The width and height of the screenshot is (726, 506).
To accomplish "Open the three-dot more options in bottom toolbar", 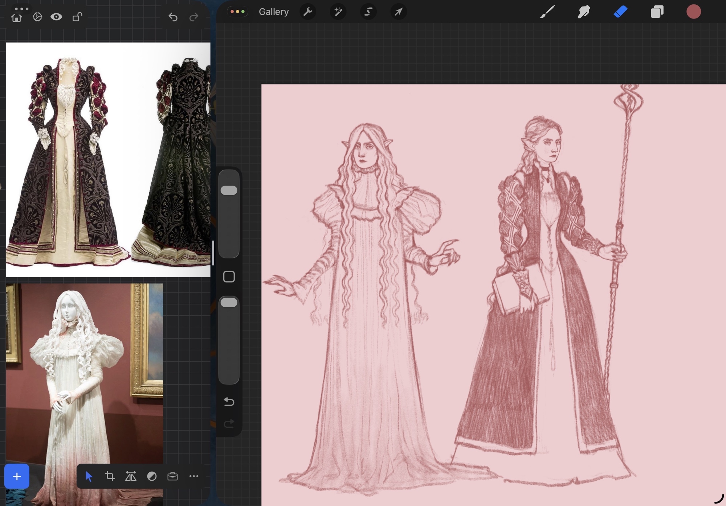I will click(x=194, y=476).
